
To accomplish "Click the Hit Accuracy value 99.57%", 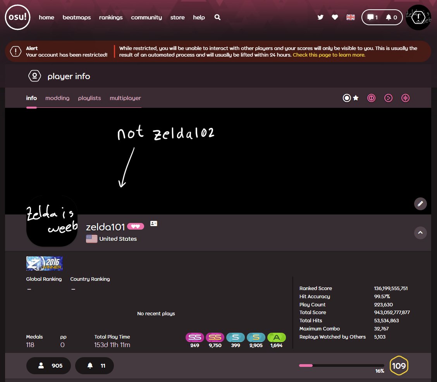I will (382, 296).
